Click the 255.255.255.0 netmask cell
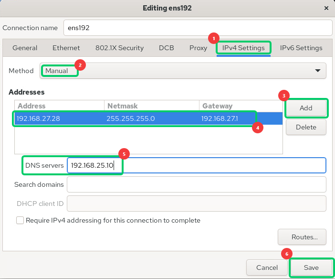Image resolution: width=335 pixels, height=279 pixels. 152,118
